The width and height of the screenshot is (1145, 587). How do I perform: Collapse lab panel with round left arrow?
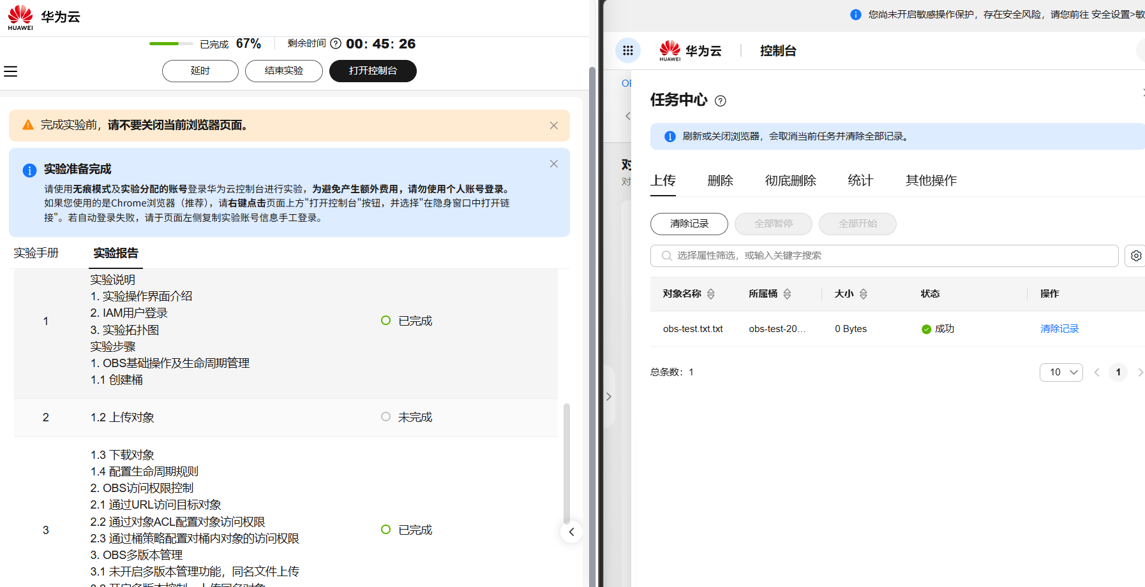click(571, 532)
